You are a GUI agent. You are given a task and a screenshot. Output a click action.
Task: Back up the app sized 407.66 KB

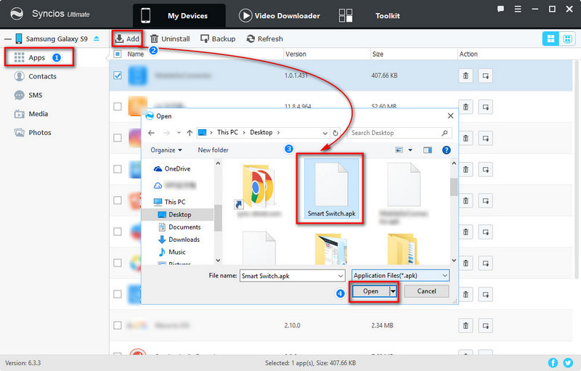point(485,76)
